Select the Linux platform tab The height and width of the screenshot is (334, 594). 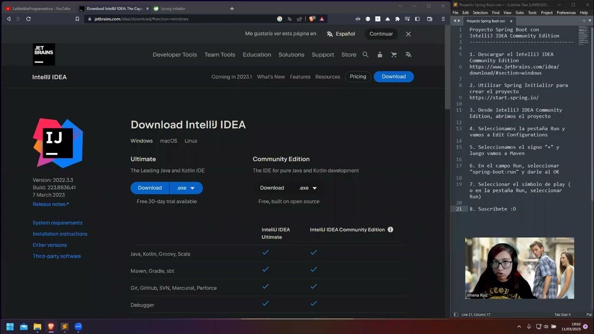pos(191,141)
